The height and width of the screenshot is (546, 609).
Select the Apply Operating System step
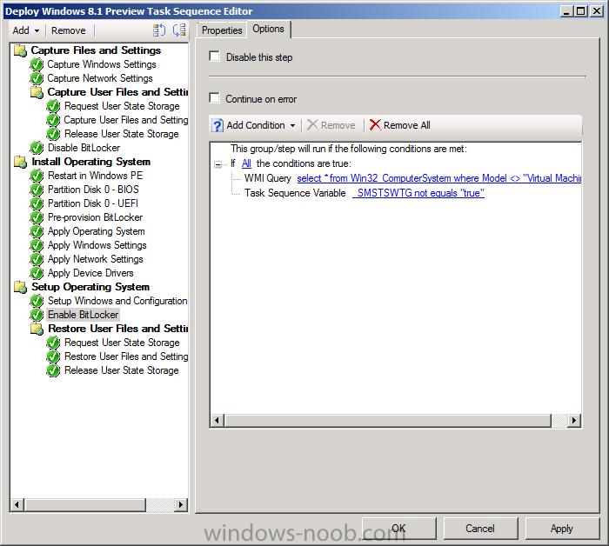(97, 231)
